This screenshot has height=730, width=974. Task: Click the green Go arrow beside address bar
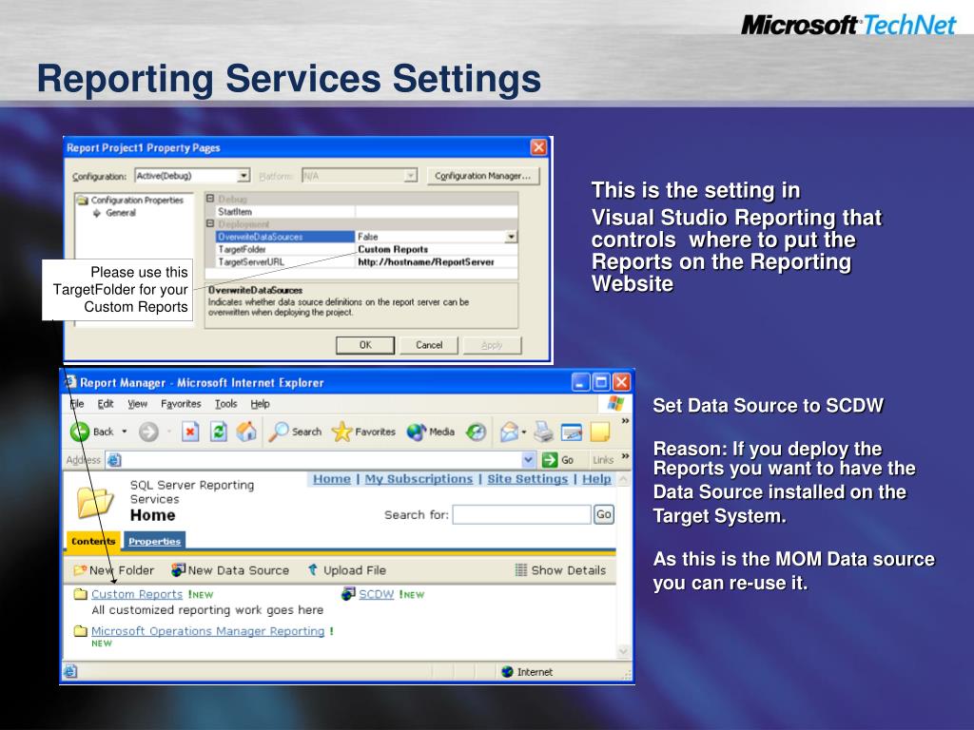pos(549,460)
